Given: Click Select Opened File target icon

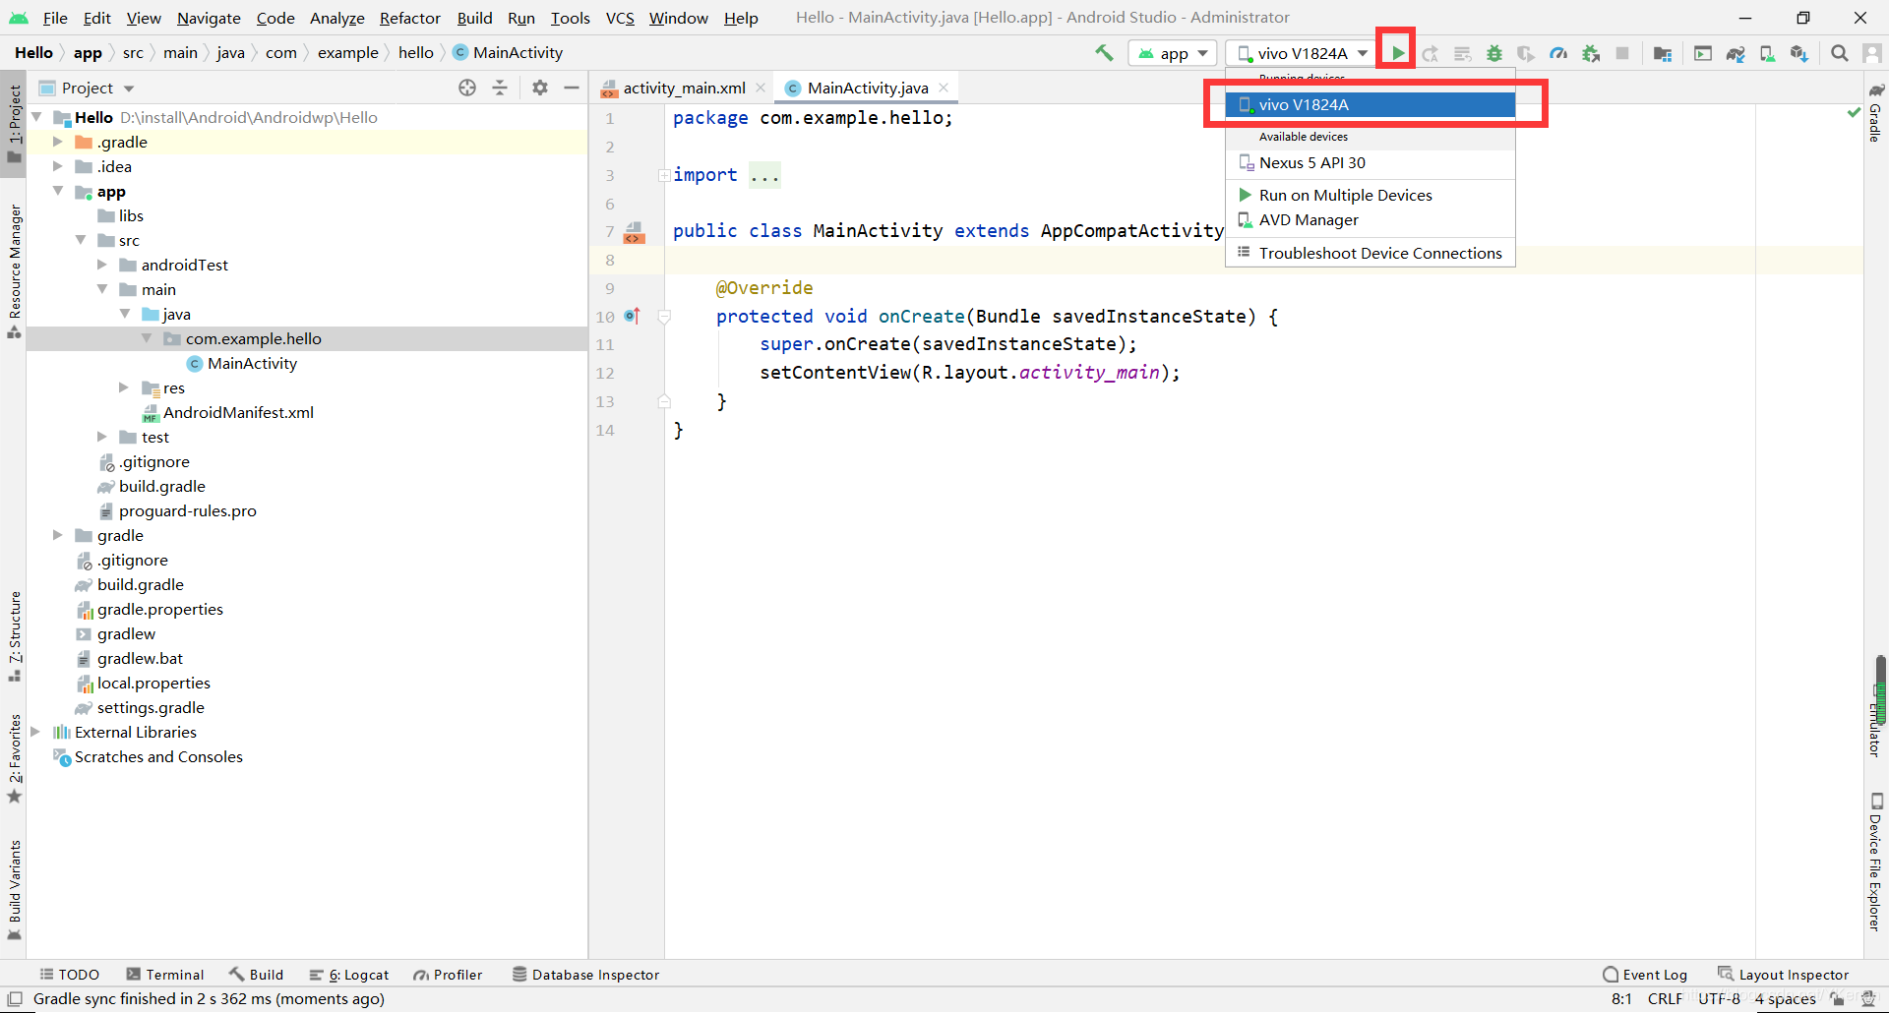Looking at the screenshot, I should click(467, 88).
